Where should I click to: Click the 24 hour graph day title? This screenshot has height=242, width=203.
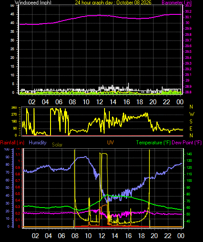113,3
